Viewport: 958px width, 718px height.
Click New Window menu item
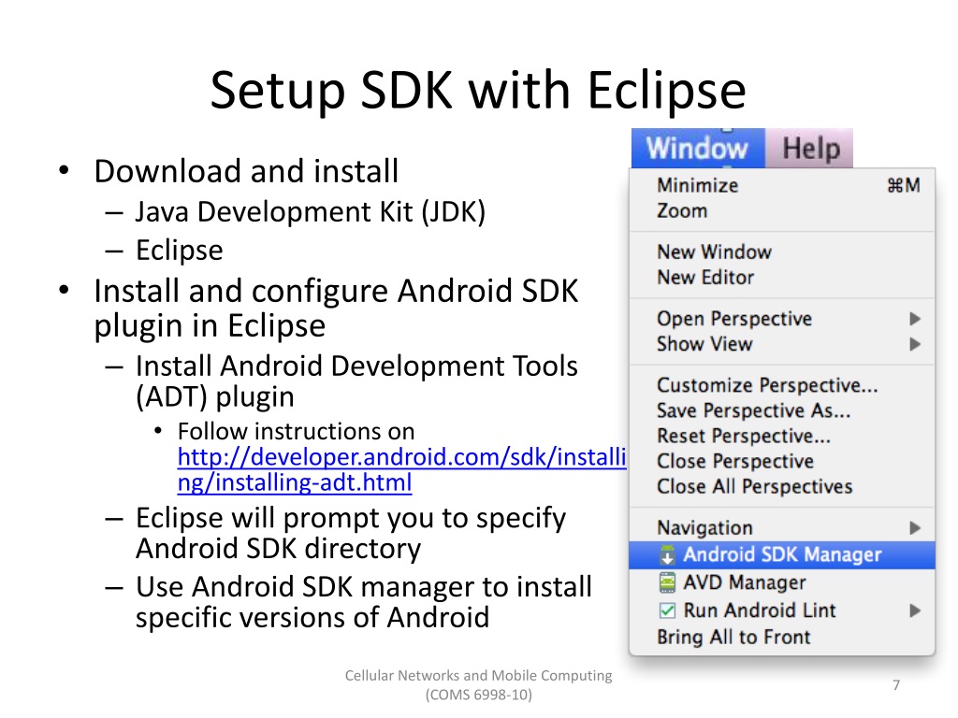(782, 251)
